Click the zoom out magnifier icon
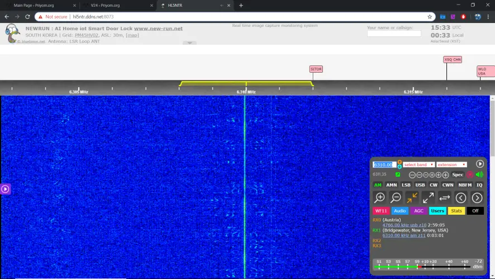Screen dimensions: 495x279 pyautogui.click(x=396, y=197)
